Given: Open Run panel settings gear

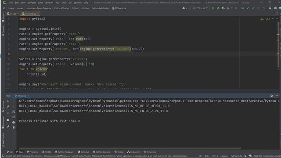Looking at the screenshot, I should (x=272, y=96).
